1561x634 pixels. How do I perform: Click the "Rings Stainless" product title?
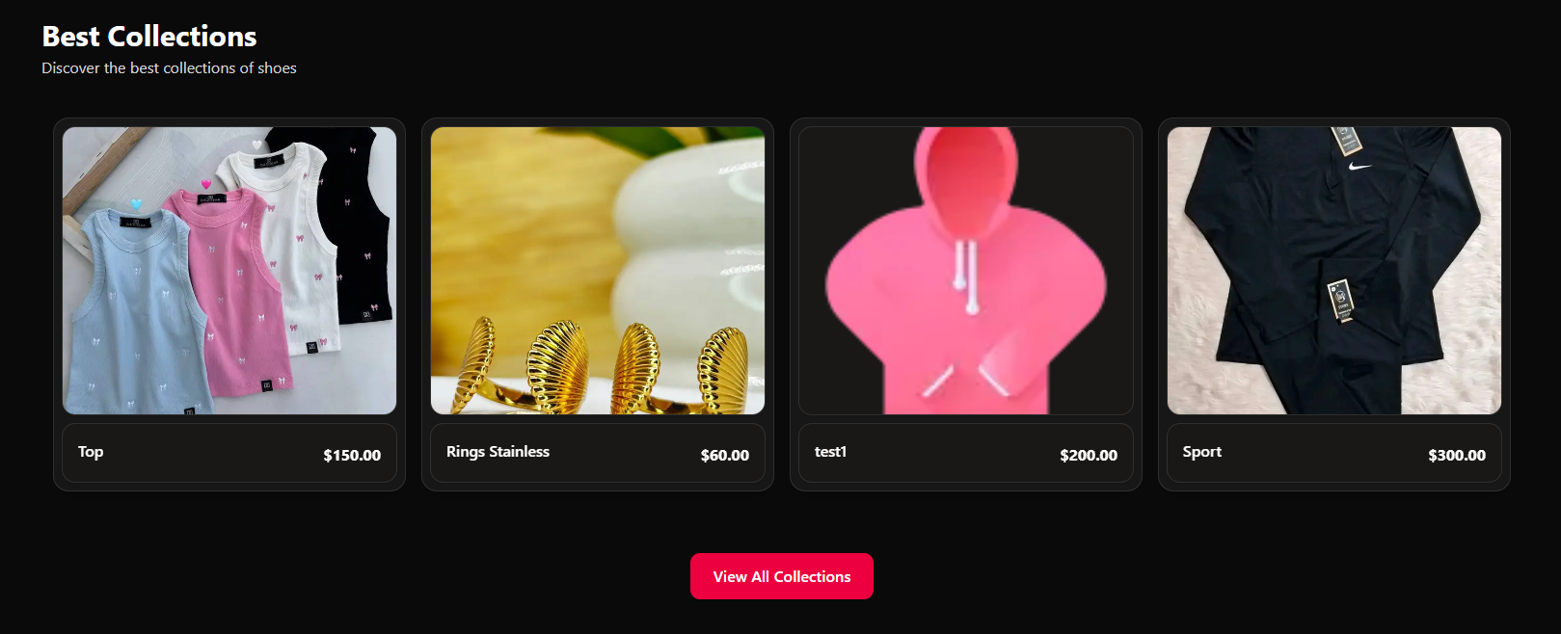(x=498, y=452)
